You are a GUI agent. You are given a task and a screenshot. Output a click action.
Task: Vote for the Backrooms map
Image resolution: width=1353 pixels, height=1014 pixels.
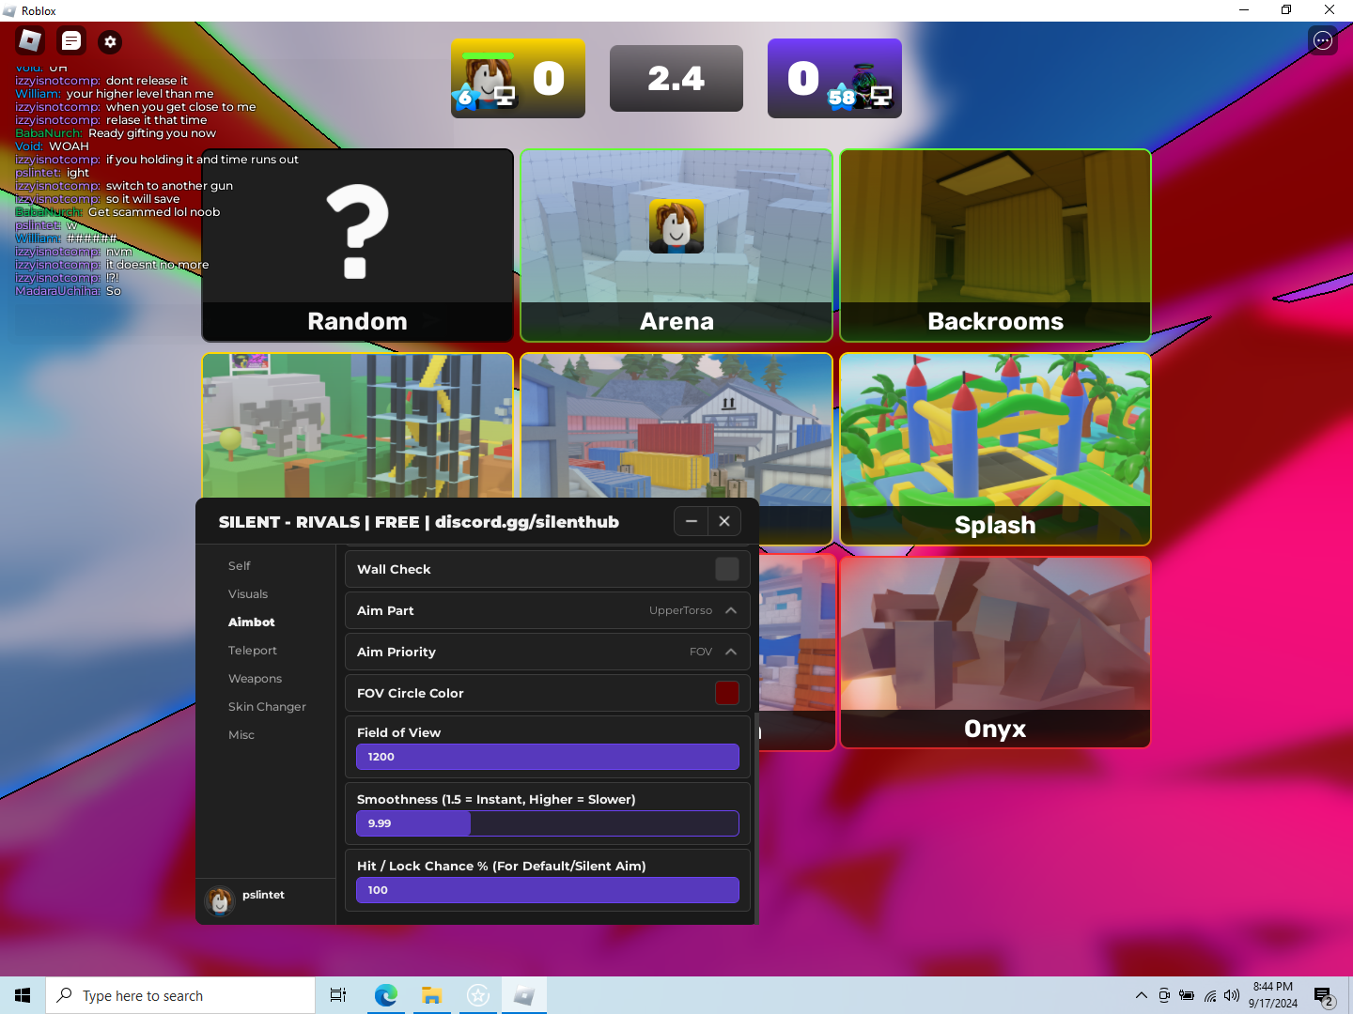point(996,245)
